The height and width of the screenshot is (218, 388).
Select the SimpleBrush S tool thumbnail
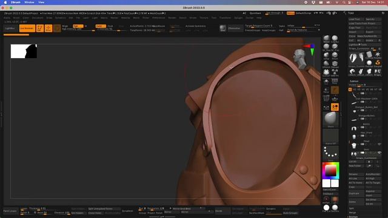pos(378,63)
